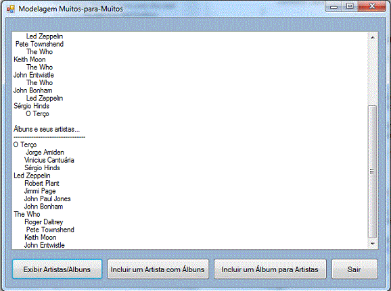Screen dimensions: 391x291
Task: Click the 'Jimmi Page' line
Action: point(40,191)
